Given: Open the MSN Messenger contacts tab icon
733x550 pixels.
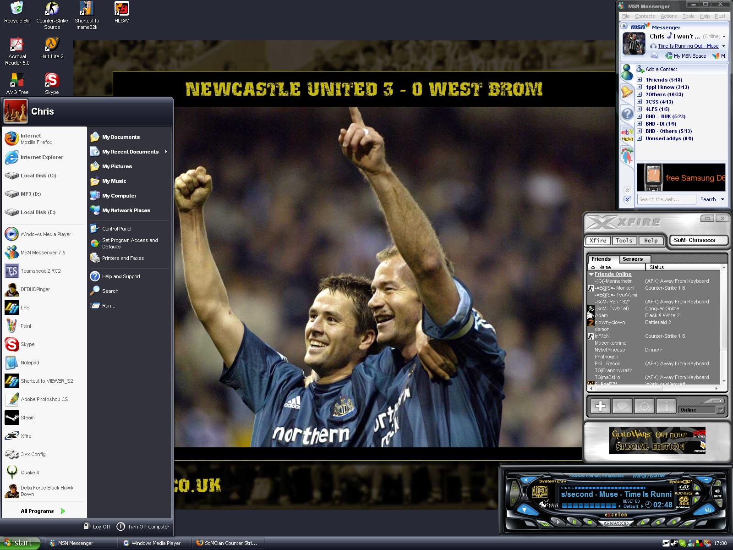Looking at the screenshot, I should point(627,72).
